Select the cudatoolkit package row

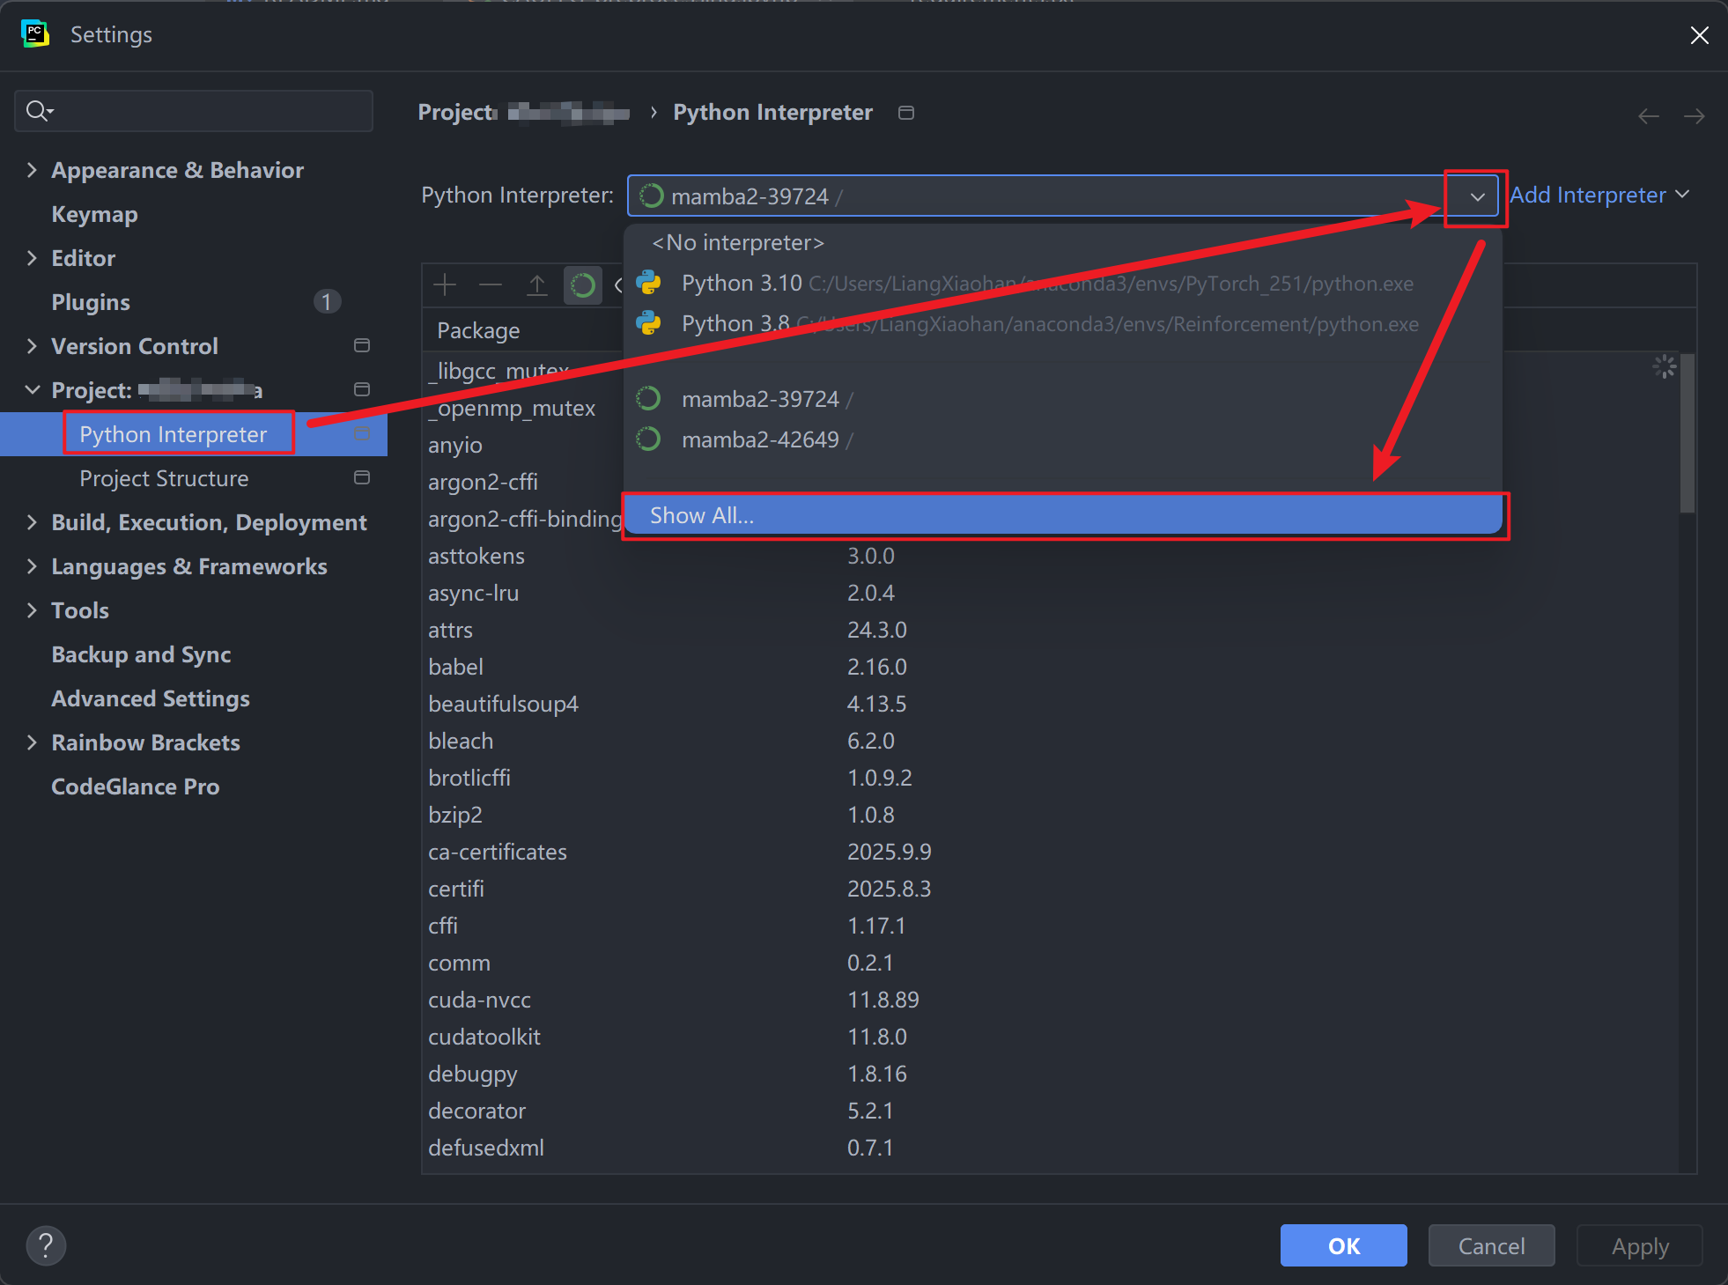click(x=1050, y=1037)
